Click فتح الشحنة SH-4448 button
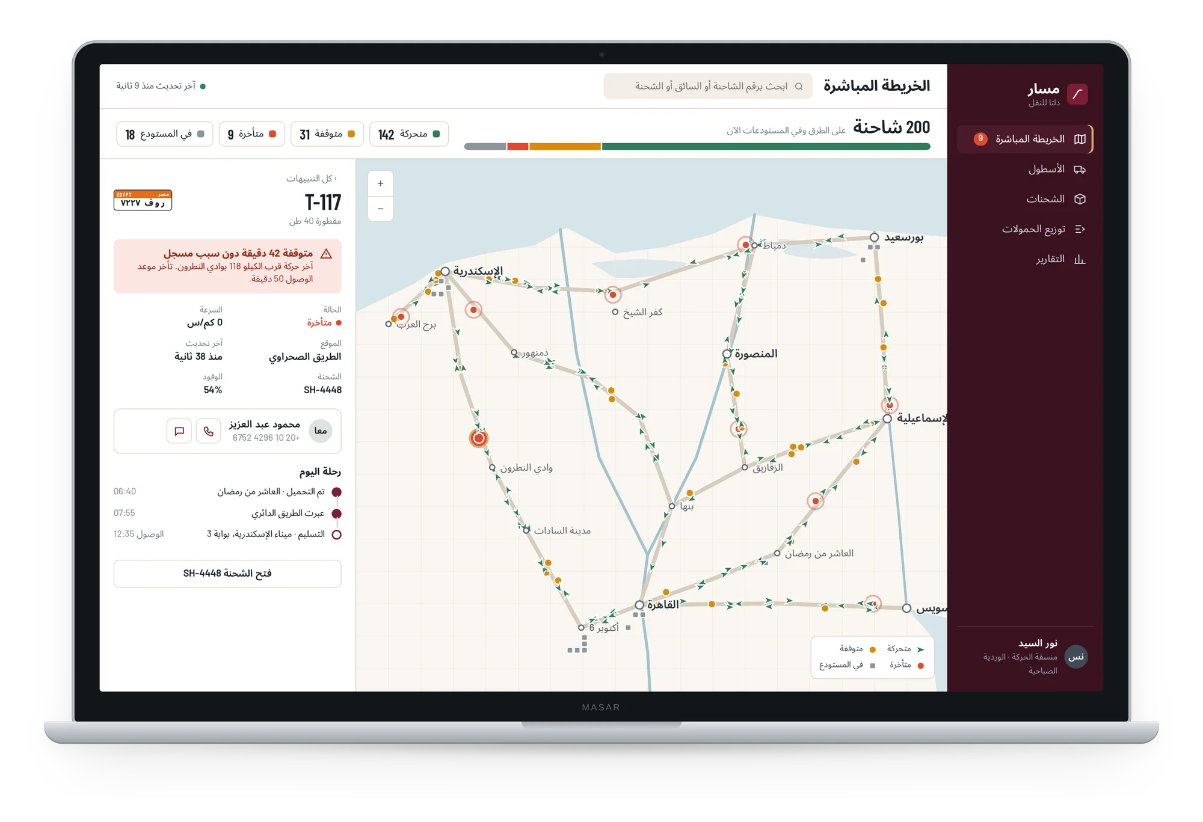The width and height of the screenshot is (1203, 822). [227, 574]
